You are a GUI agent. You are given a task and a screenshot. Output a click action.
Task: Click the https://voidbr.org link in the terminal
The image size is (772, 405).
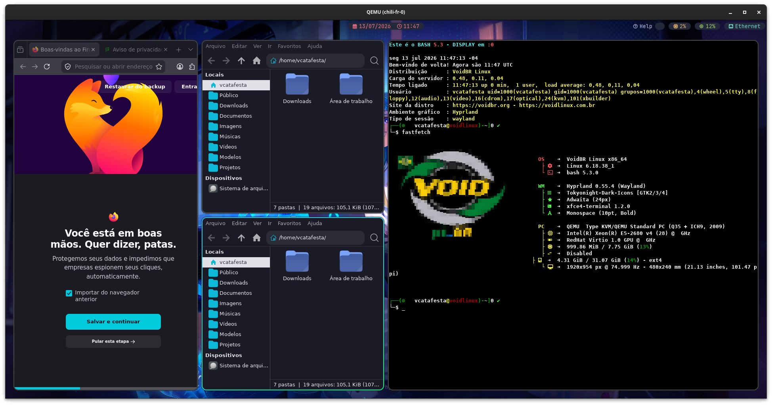[x=481, y=105]
